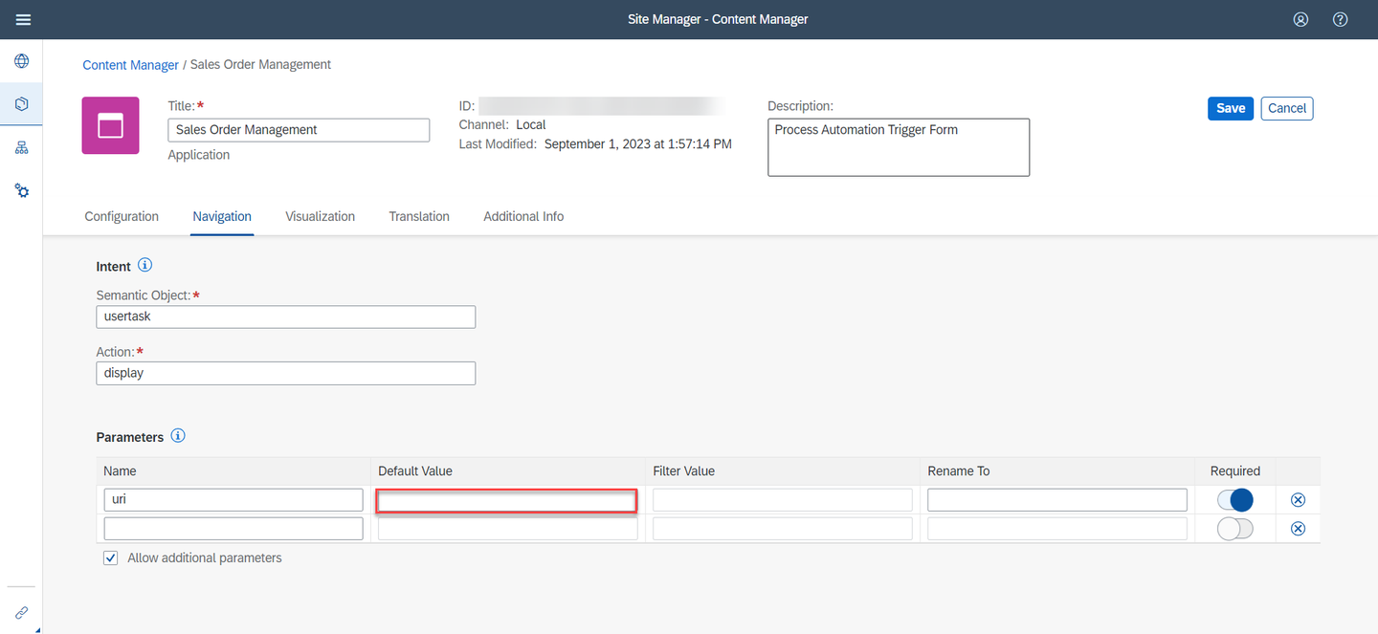Viewport: 1378px width, 634px height.
Task: Click the uri Name field
Action: coord(233,499)
